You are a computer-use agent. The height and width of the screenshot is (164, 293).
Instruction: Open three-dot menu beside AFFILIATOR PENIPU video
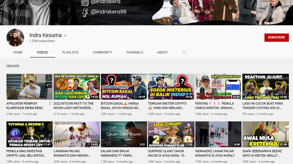coord(50,103)
